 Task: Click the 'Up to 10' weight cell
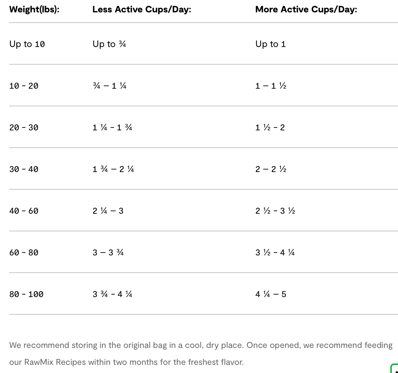pos(27,44)
